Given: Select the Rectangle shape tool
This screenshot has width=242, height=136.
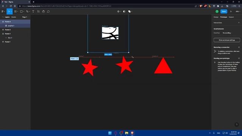Looking at the screenshot, I should tap(21, 11).
